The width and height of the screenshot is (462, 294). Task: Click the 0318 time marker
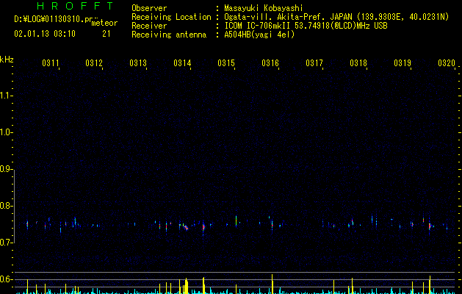pos(358,63)
